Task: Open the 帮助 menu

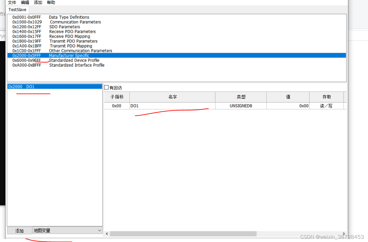Action: coord(51,2)
